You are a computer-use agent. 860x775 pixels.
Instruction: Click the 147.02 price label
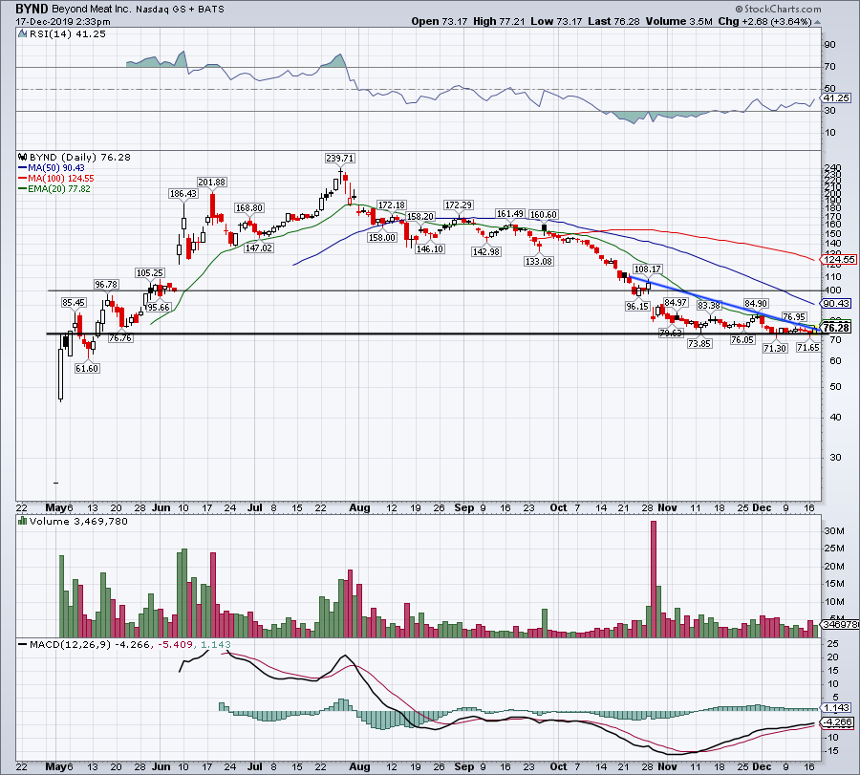click(258, 248)
